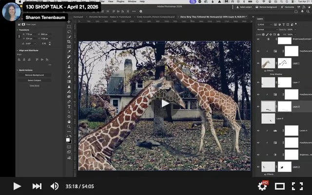Select the Path Selection tool

click(69, 112)
